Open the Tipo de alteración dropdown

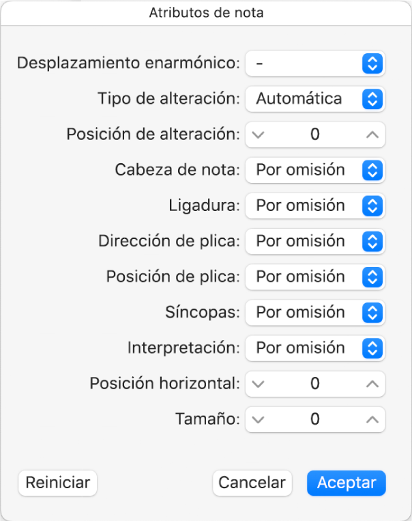pyautogui.click(x=315, y=99)
